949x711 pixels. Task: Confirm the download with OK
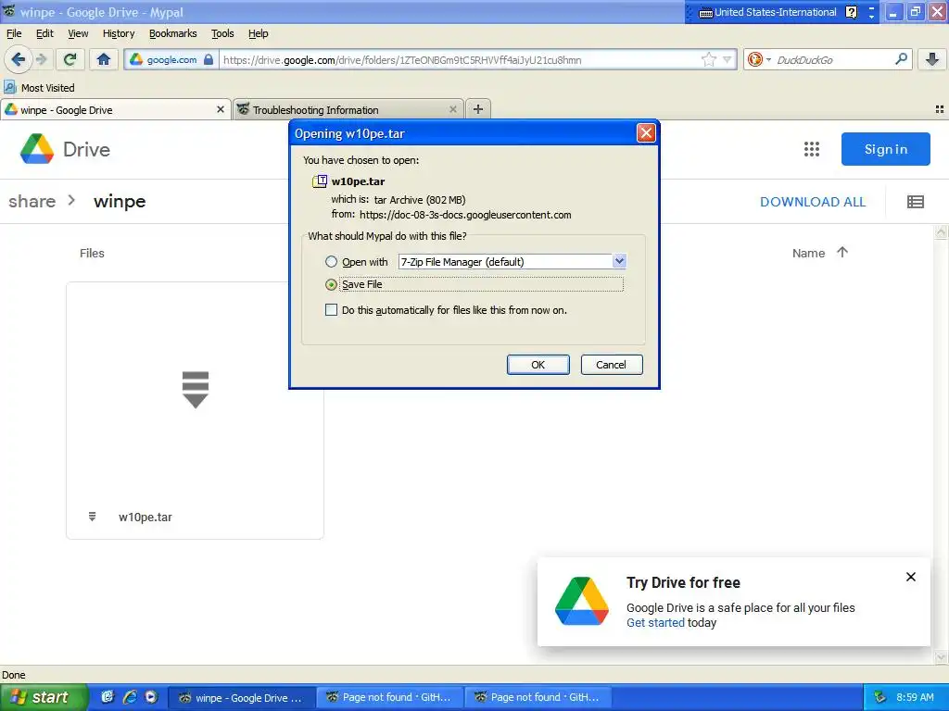tap(538, 365)
